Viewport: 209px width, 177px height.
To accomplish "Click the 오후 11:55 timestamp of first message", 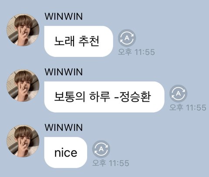I will tap(136, 52).
